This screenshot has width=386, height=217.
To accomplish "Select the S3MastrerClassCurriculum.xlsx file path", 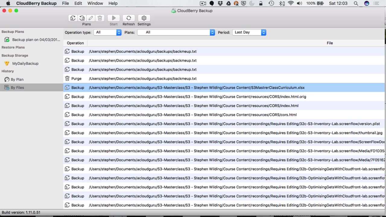I will tap(197, 88).
